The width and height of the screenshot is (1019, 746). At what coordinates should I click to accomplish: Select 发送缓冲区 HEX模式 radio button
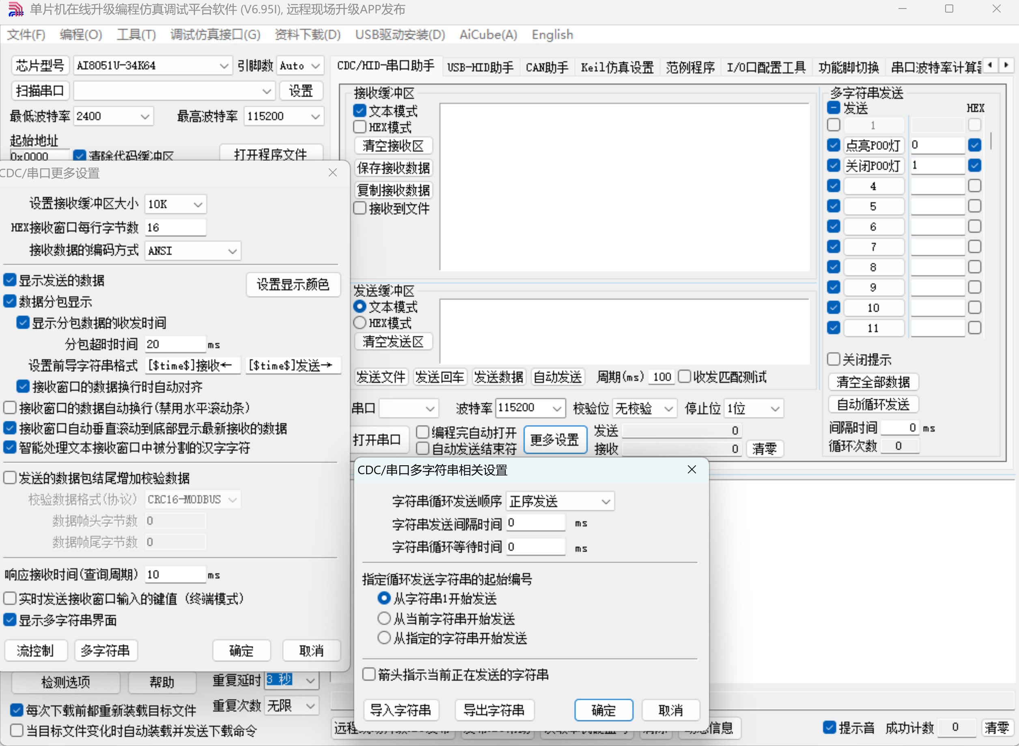(360, 323)
